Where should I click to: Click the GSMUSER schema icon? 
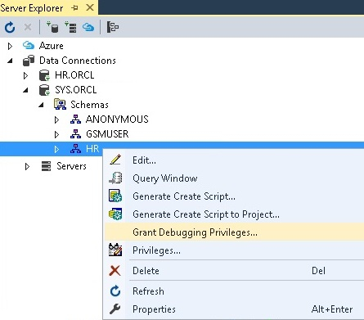pyautogui.click(x=75, y=134)
